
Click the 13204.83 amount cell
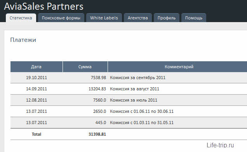point(97,89)
